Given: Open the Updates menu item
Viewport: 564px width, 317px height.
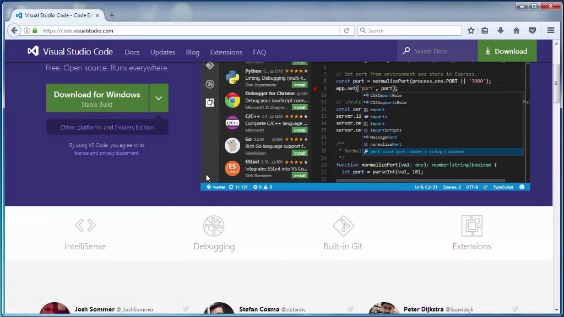Looking at the screenshot, I should (x=162, y=52).
